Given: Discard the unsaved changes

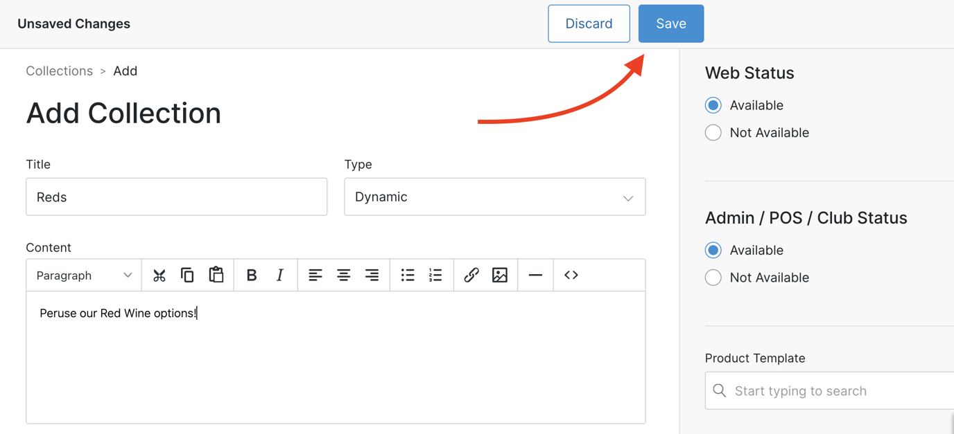Looking at the screenshot, I should click(589, 23).
